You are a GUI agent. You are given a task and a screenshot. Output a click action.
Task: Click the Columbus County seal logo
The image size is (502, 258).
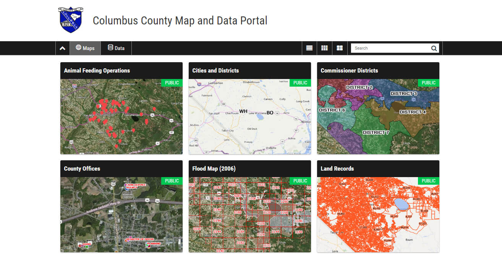click(x=71, y=18)
